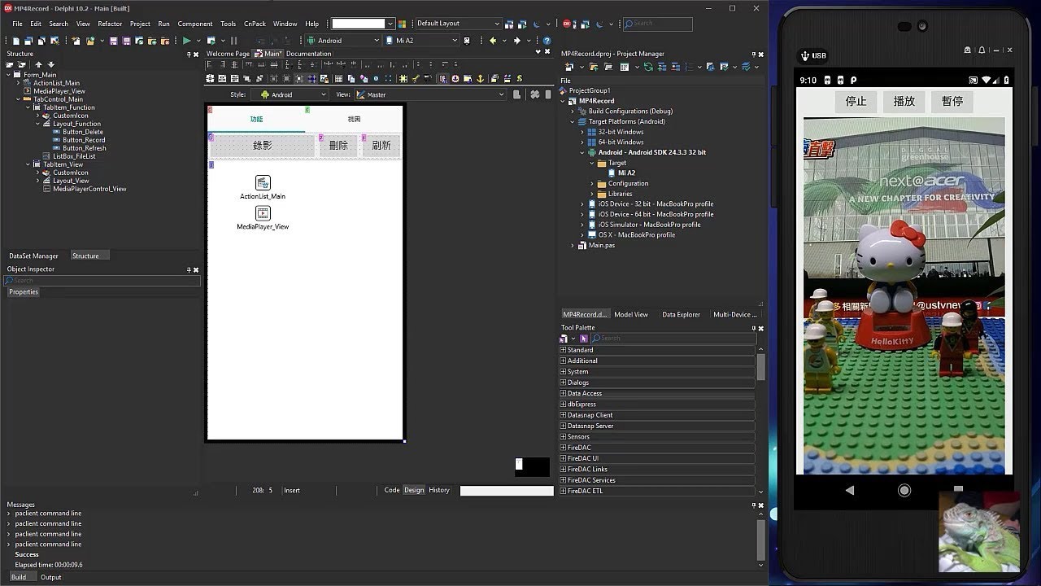Viewport: 1041px width, 586px height.
Task: Expand the Sensors category in Tool Palette
Action: pos(563,437)
